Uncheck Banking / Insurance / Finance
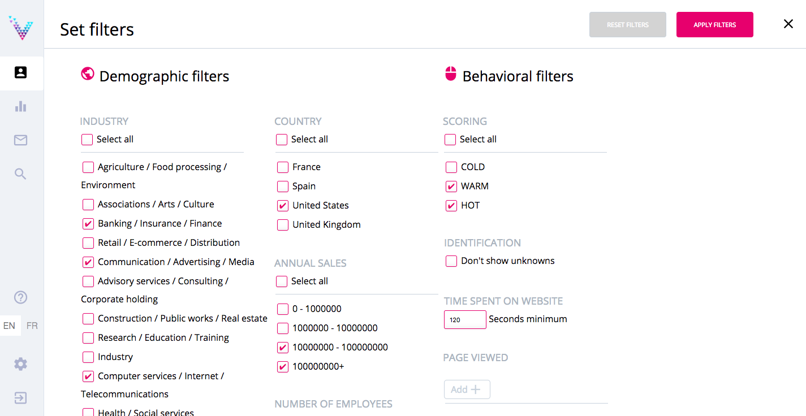 (x=88, y=224)
